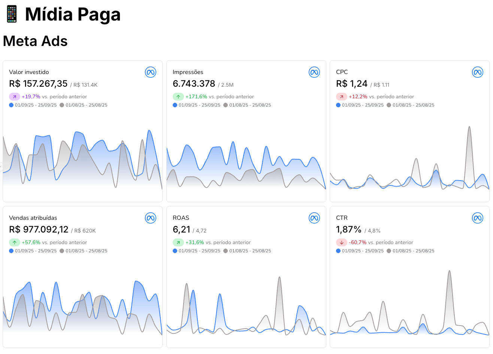Click the +171,6% change text
Viewport: 493px width, 354px height.
[196, 96]
